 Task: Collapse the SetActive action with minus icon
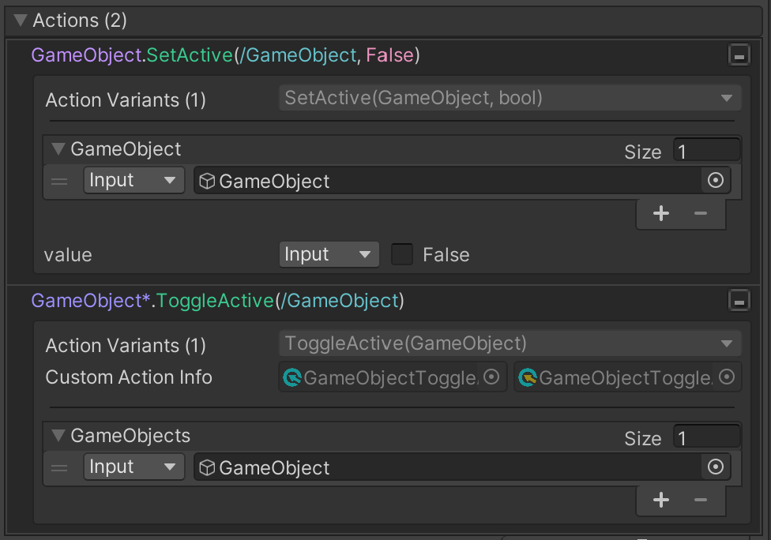[x=739, y=55]
